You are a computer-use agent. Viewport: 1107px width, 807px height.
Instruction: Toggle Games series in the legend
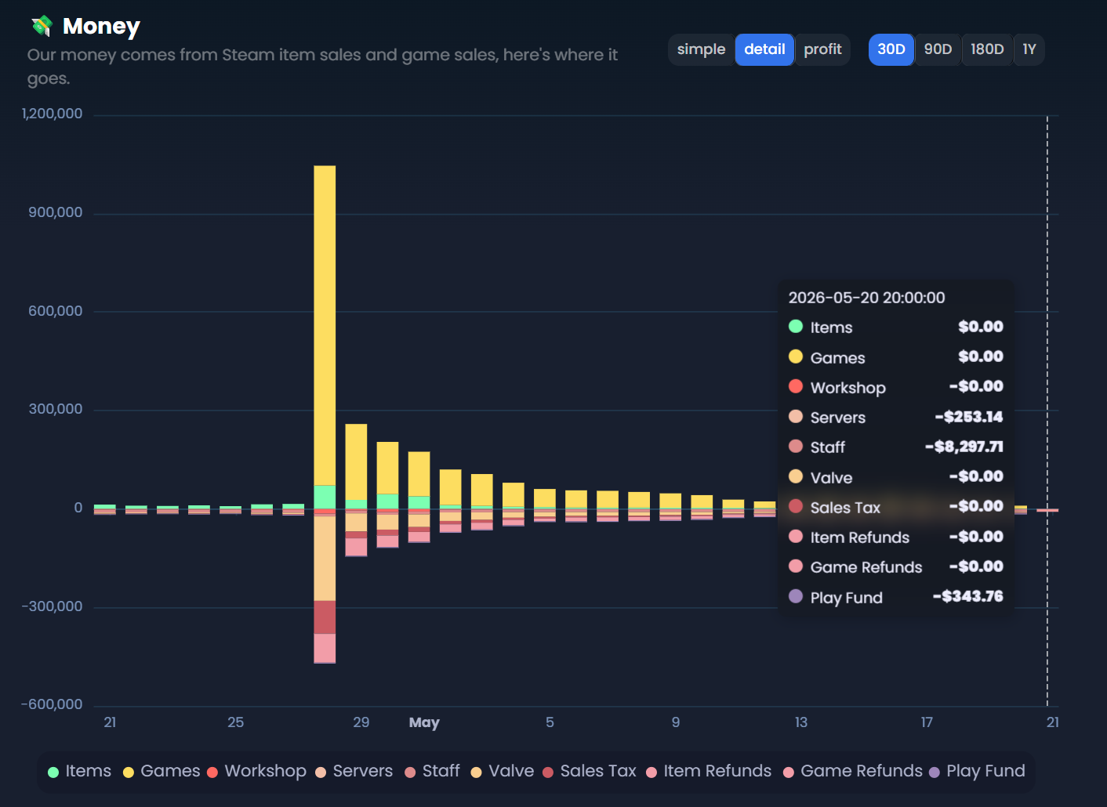pyautogui.click(x=162, y=772)
